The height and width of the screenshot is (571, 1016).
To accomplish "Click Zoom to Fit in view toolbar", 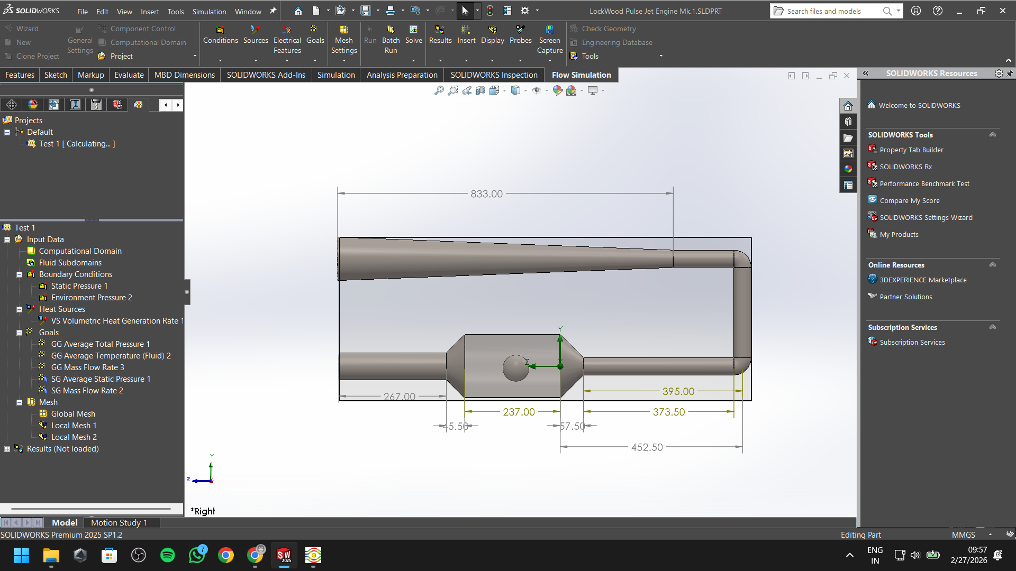I will tap(439, 90).
